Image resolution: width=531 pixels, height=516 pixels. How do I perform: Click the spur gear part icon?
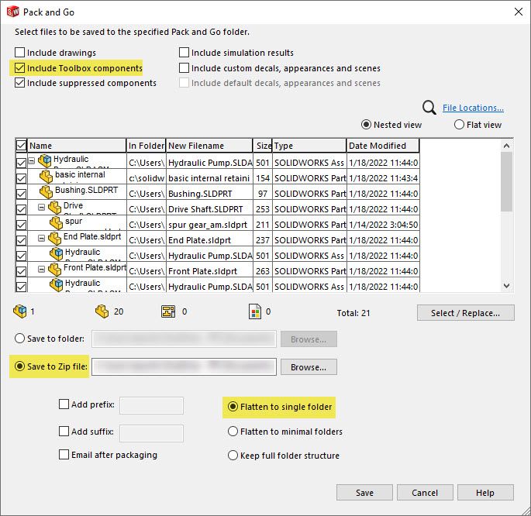[x=56, y=224]
